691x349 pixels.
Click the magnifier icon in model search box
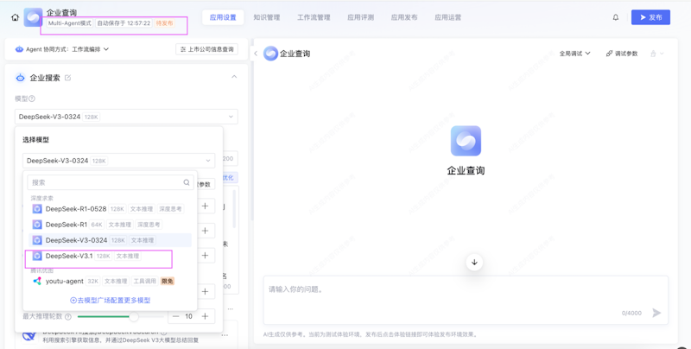[187, 182]
